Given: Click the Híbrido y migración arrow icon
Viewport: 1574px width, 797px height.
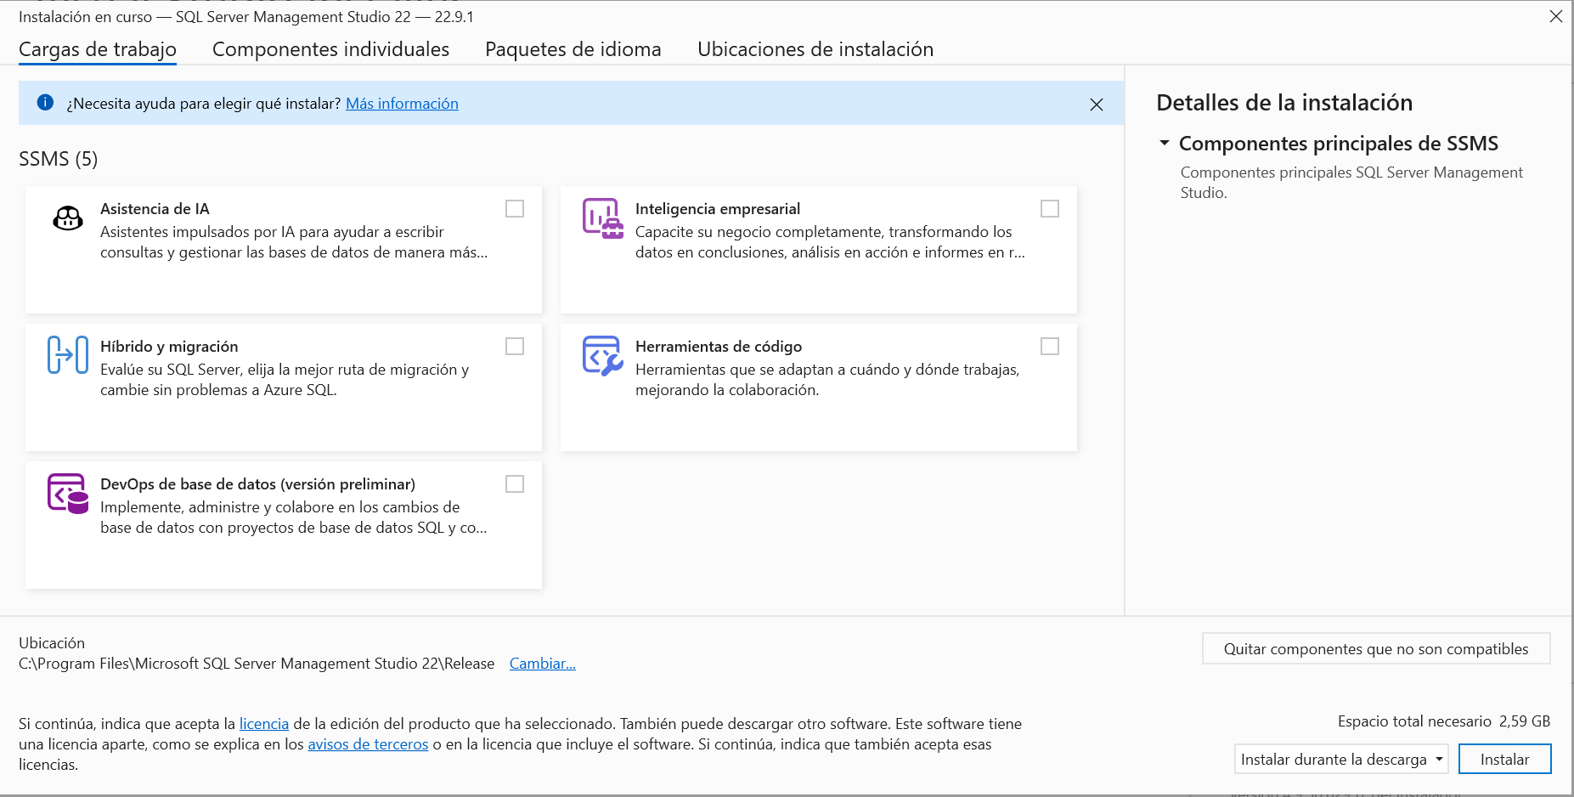Looking at the screenshot, I should point(68,355).
